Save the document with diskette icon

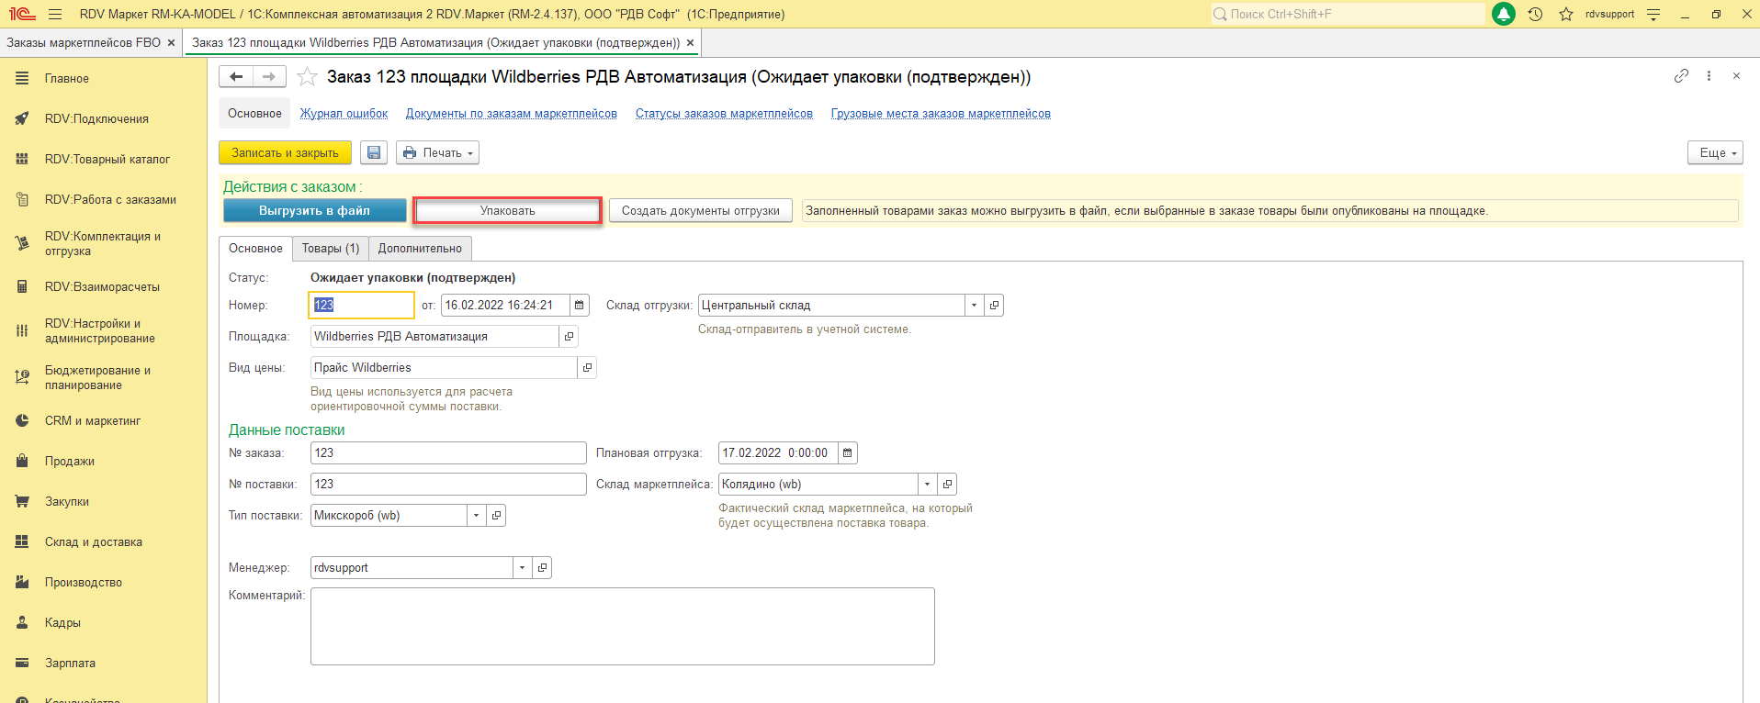click(x=374, y=152)
